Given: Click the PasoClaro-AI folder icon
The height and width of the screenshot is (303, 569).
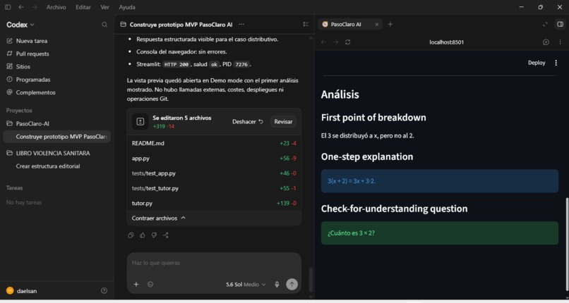Looking at the screenshot, I should 9,123.
